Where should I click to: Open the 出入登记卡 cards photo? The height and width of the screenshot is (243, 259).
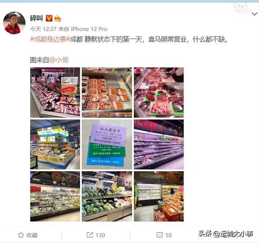(107, 144)
